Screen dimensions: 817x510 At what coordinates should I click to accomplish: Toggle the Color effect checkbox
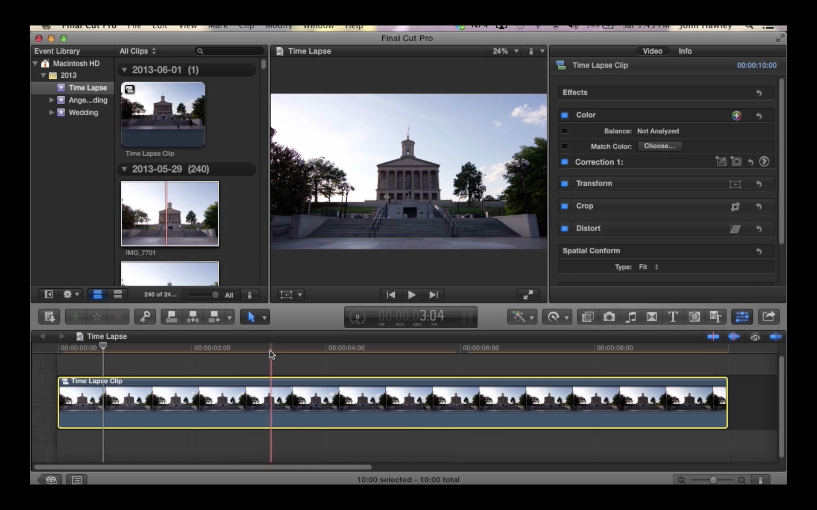pyautogui.click(x=564, y=115)
